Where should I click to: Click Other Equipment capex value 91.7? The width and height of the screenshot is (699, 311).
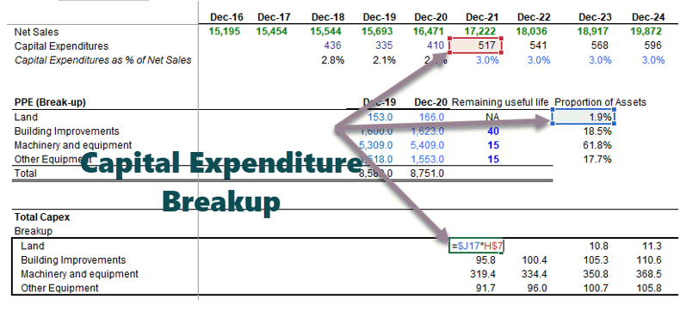pos(486,289)
